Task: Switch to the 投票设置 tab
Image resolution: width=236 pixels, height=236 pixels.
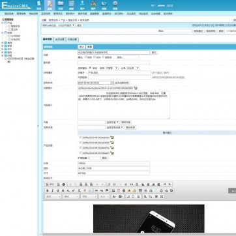Action: [72, 40]
